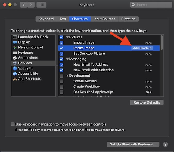Click the Add Shortcut button

[142, 48]
